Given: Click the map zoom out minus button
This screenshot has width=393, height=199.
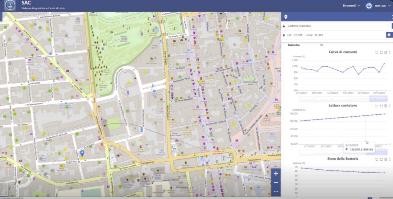Looking at the screenshot, I should click(x=276, y=183).
